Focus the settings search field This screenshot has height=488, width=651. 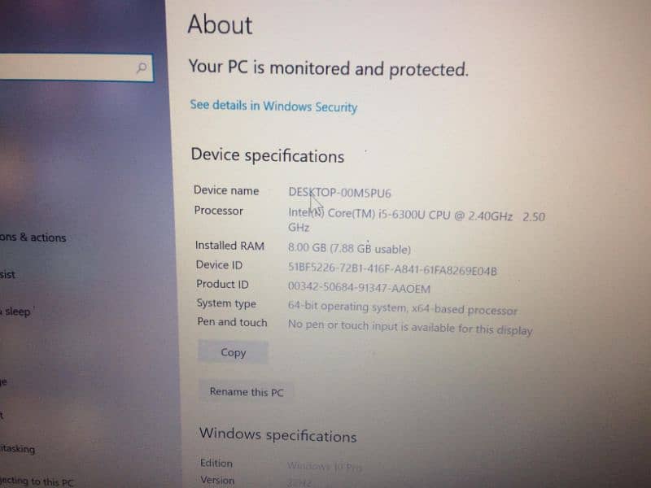click(76, 68)
